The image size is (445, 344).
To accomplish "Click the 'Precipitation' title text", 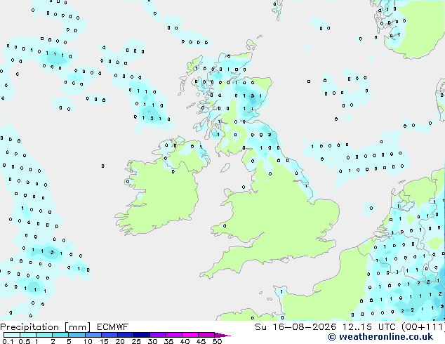I will (29, 327).
